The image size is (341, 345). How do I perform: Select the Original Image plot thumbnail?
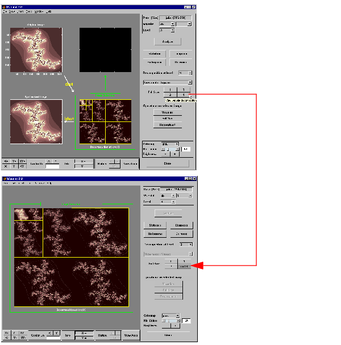pyautogui.click(x=35, y=50)
